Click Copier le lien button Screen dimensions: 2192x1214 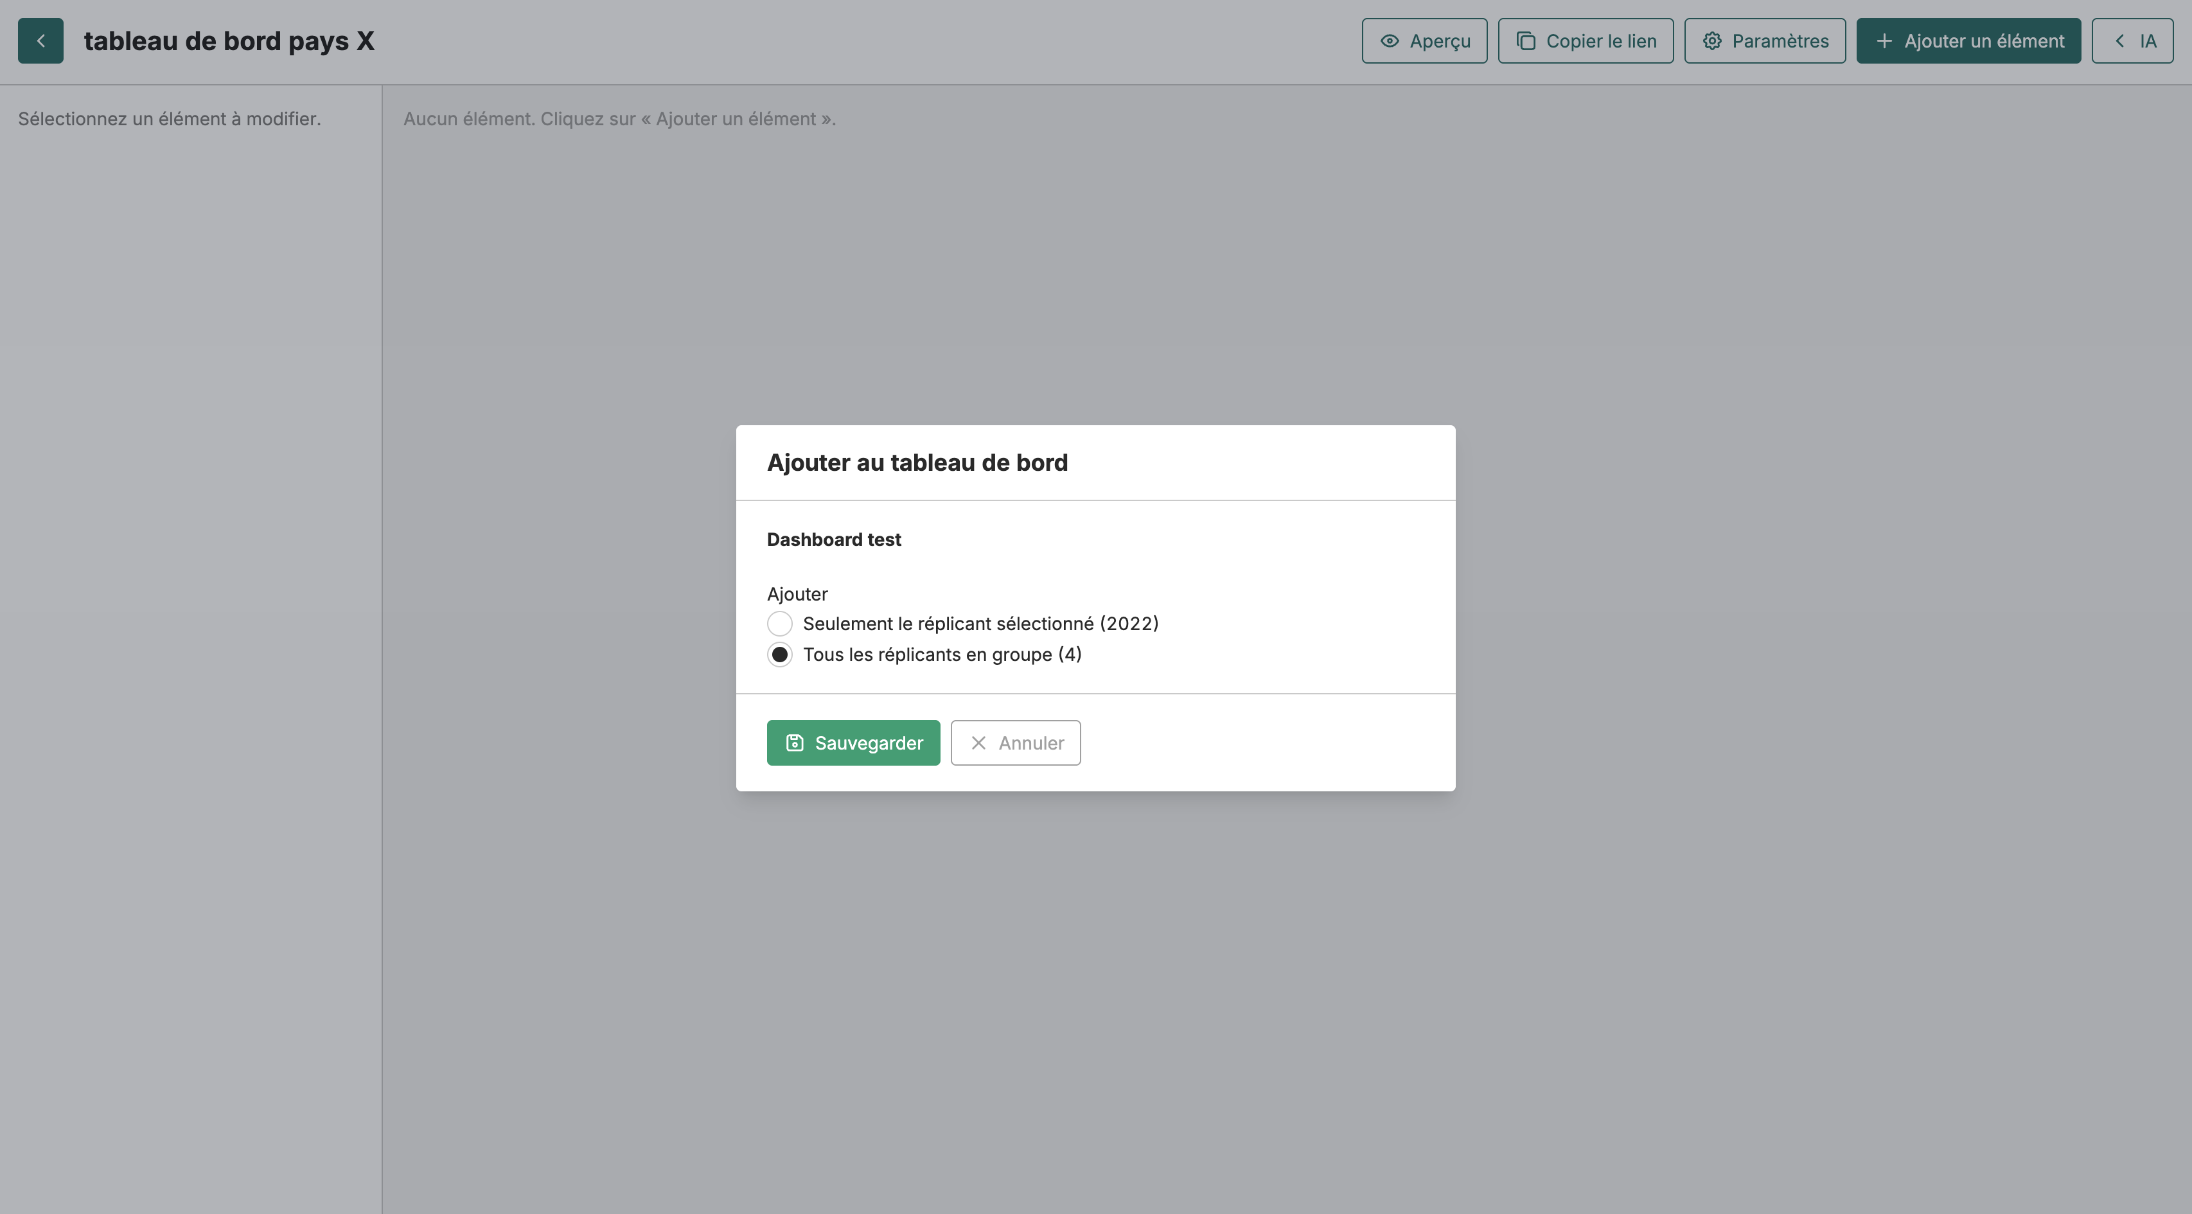point(1586,41)
